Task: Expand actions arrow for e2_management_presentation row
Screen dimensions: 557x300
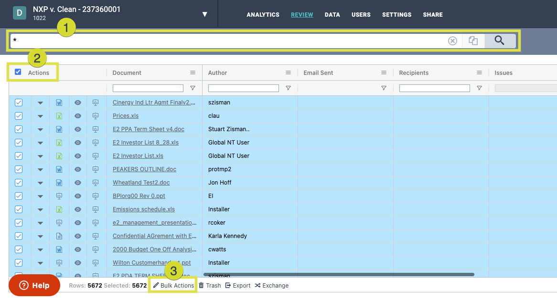Action: tap(40, 223)
